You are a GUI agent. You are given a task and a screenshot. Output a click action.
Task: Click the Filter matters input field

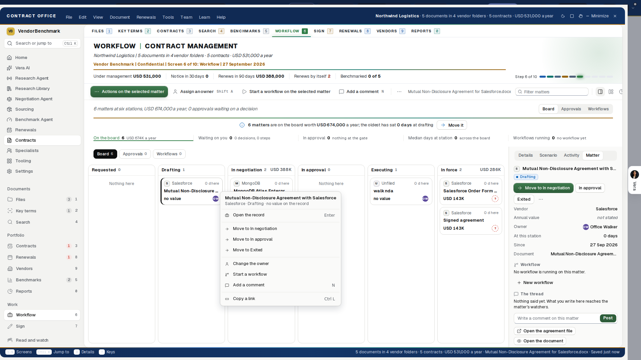pyautogui.click(x=552, y=92)
